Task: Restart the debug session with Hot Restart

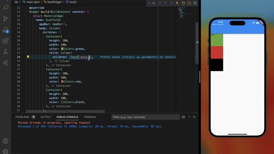Action: (x=183, y=3)
